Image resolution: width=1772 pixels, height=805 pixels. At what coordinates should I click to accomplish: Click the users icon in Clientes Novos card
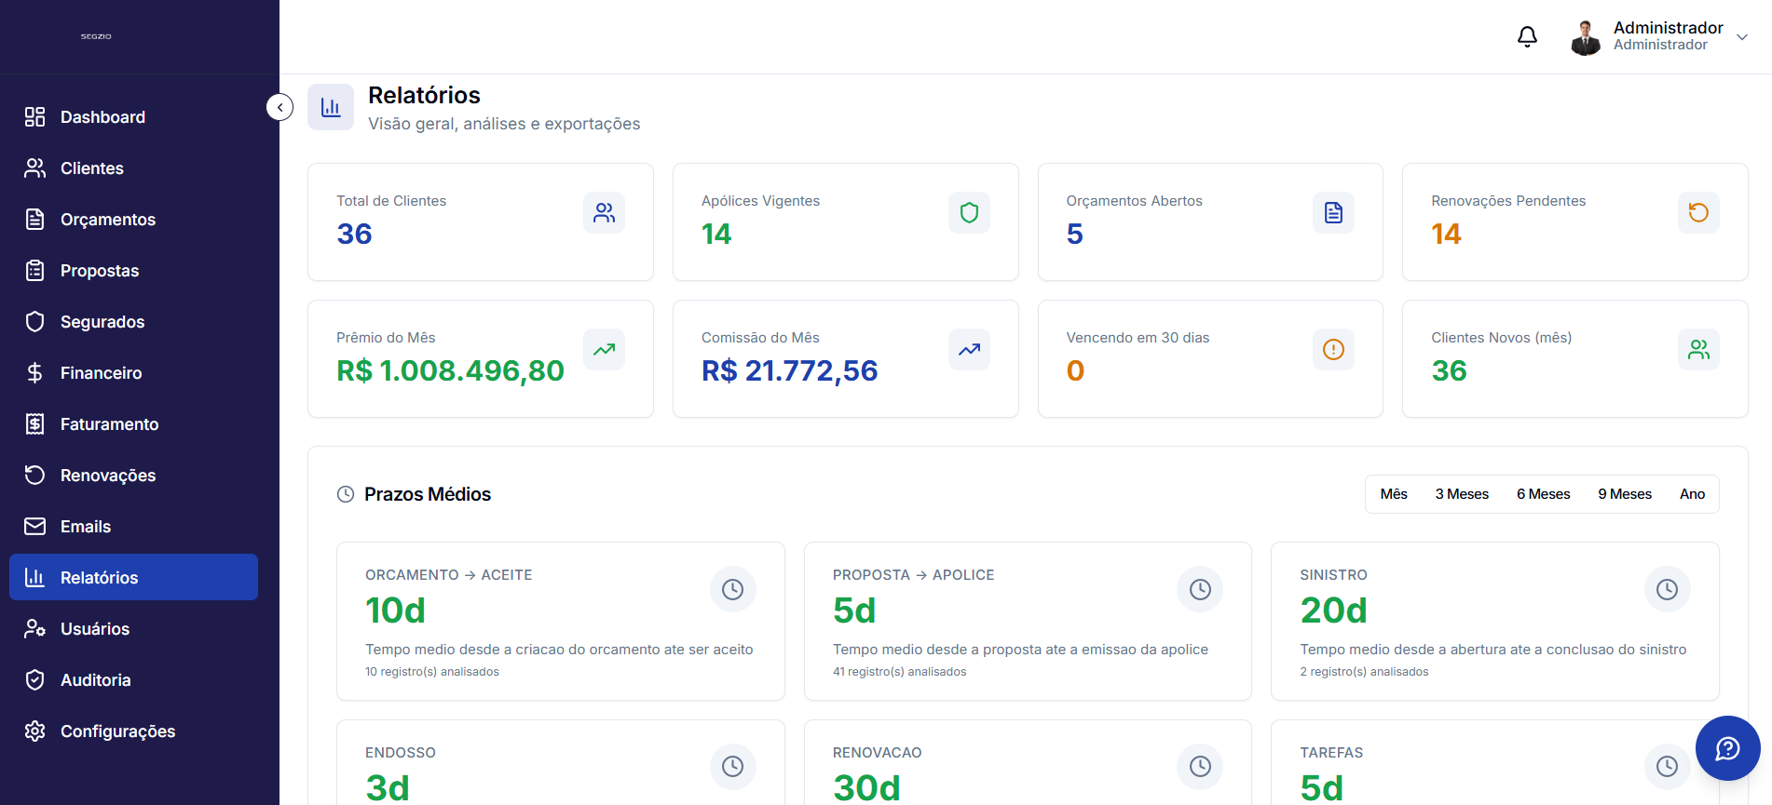tap(1698, 350)
